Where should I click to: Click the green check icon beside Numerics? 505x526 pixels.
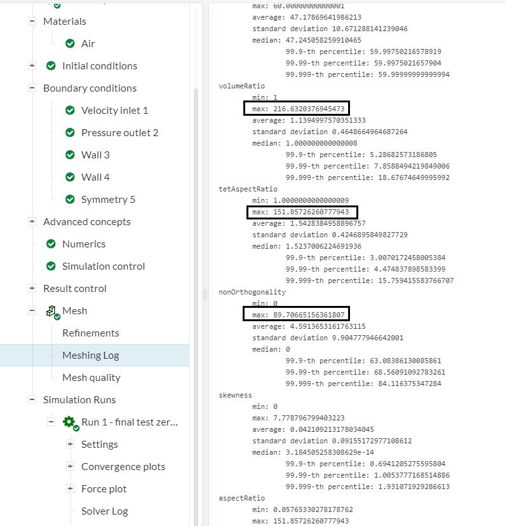[51, 244]
